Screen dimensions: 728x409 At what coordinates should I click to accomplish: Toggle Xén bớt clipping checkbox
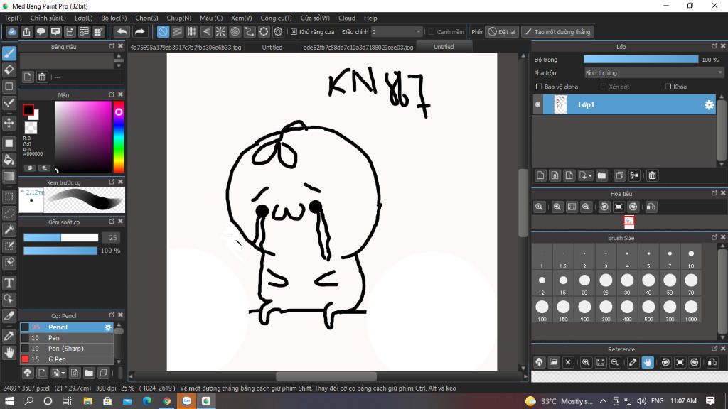coord(604,87)
